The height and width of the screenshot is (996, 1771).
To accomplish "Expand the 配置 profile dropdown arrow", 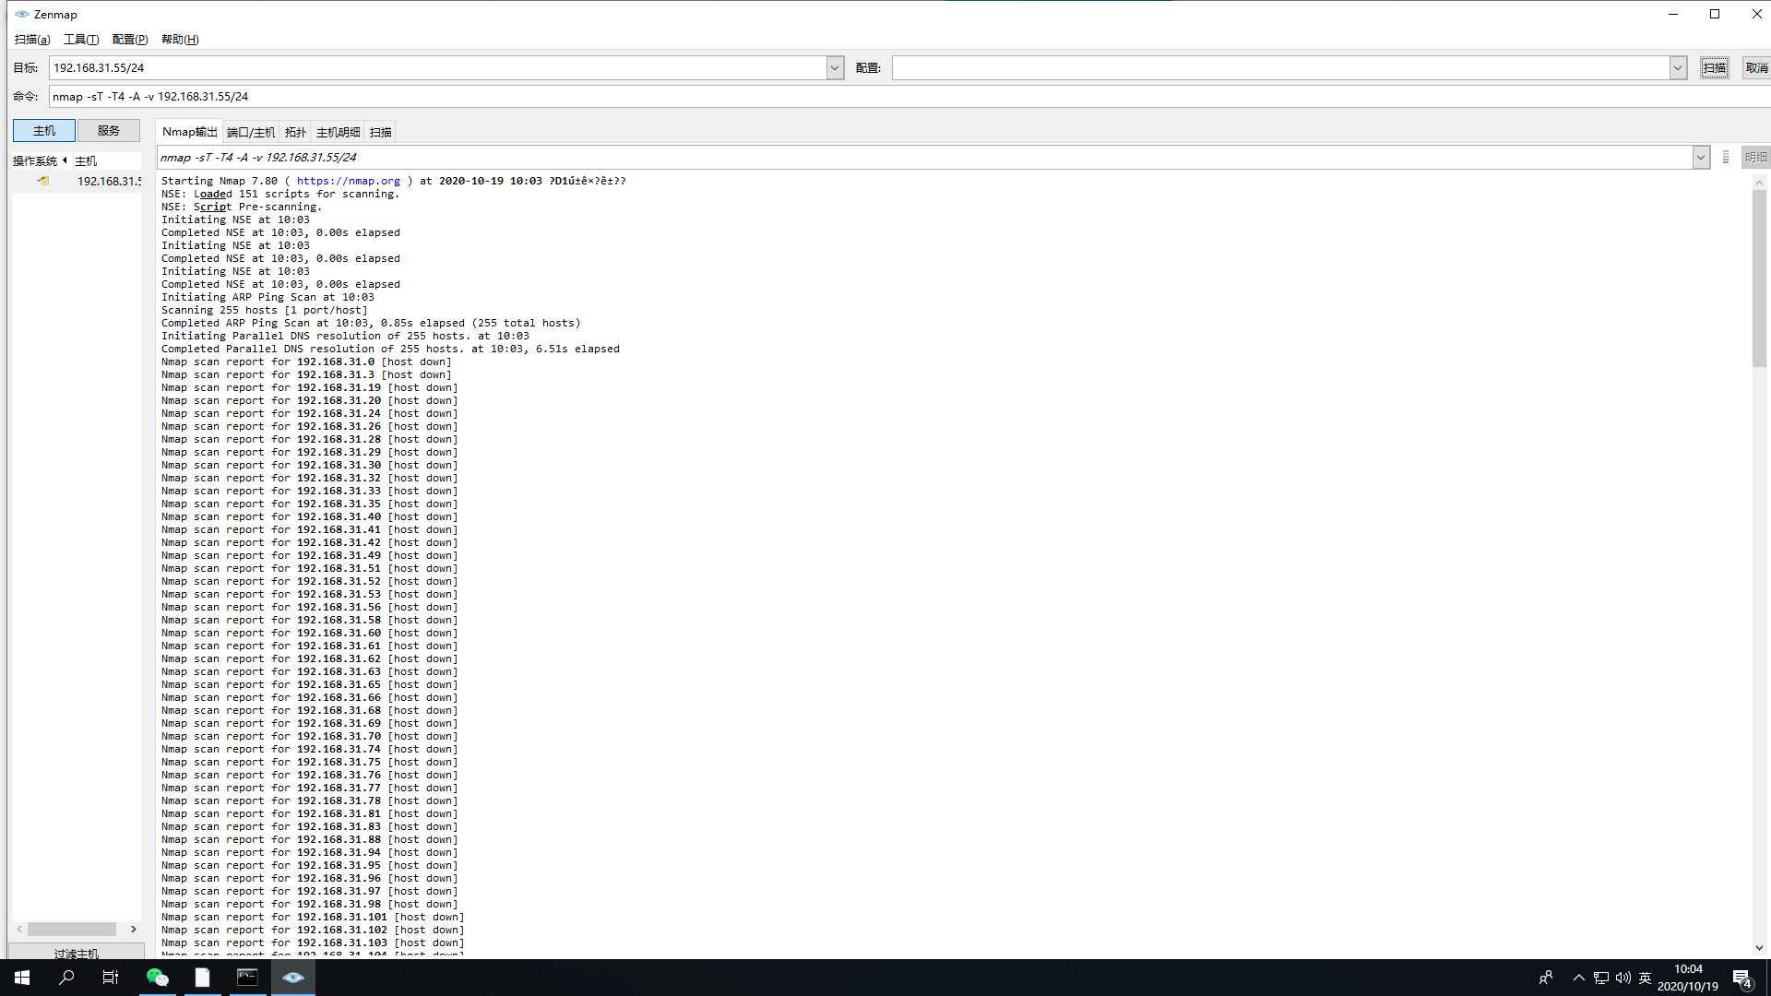I will click(1678, 67).
